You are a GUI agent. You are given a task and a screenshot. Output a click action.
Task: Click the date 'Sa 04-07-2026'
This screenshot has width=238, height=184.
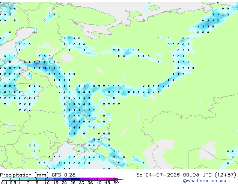tap(158, 175)
